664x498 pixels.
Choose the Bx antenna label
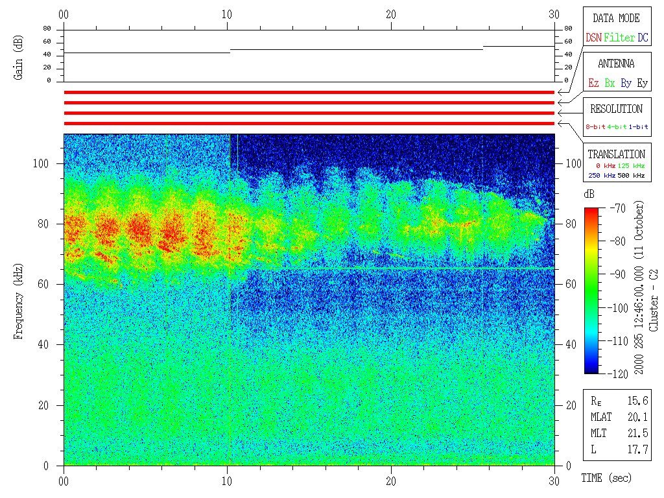(x=610, y=83)
